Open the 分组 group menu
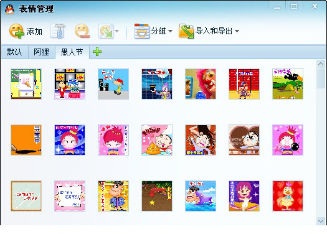Viewport: 327px width, 234px height. [153, 31]
